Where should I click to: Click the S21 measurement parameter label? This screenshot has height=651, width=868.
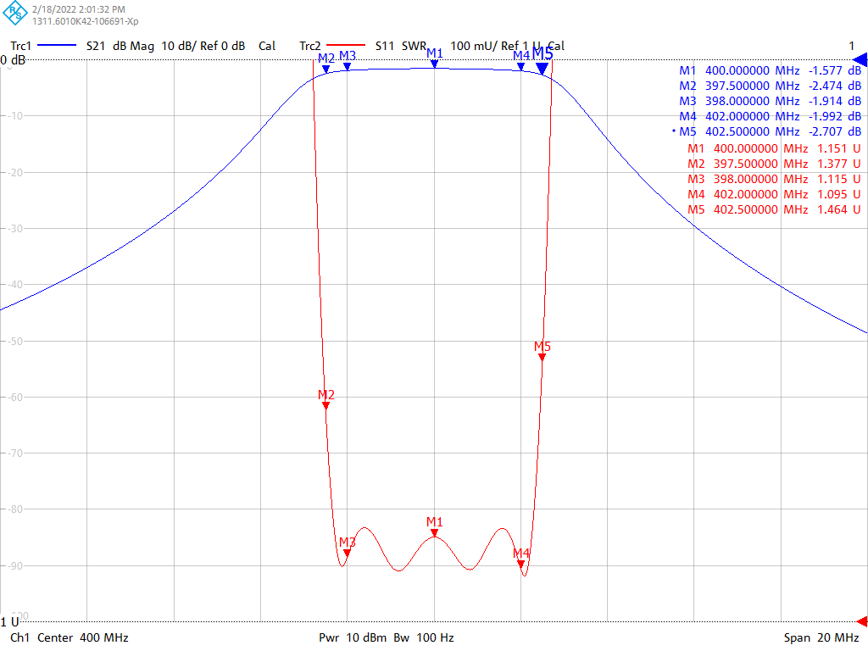96,46
